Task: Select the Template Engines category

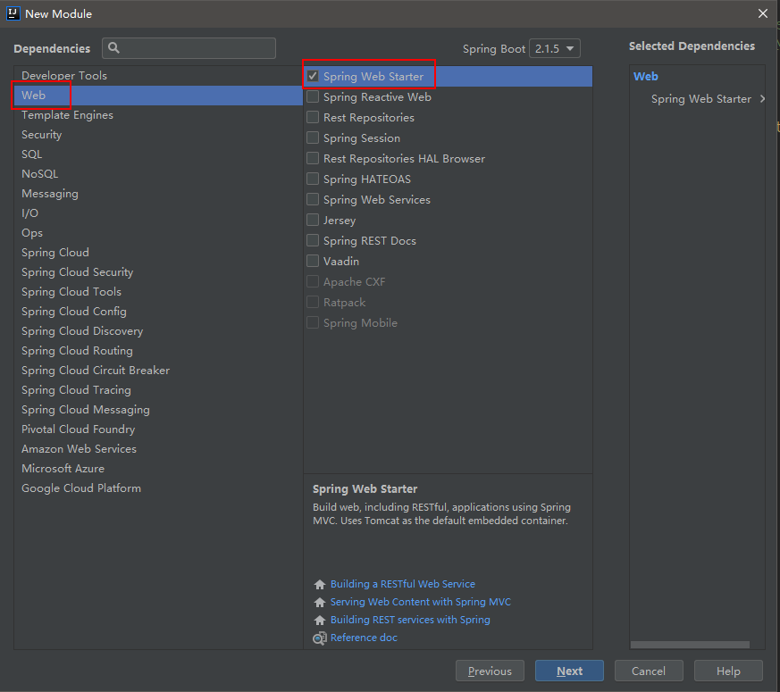Action: point(67,115)
